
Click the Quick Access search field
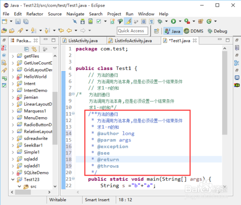133,31
